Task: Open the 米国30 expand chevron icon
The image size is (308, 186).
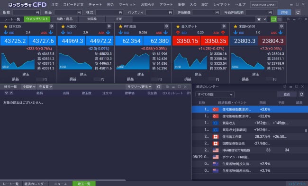Action: (109, 26)
